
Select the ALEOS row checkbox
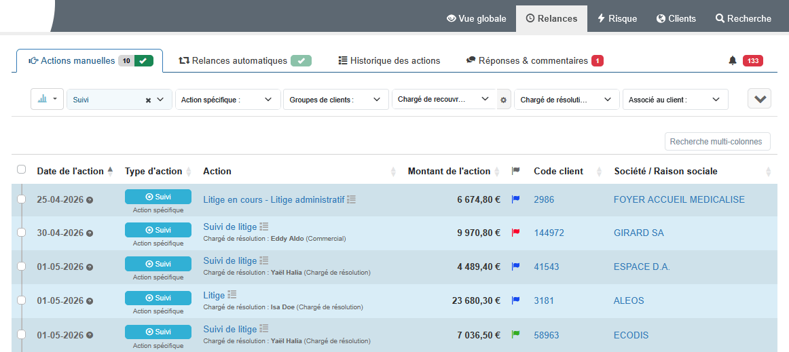click(21, 300)
